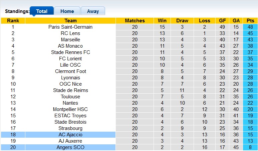Select the highlighted AC Ajaccio row
The height and width of the screenshot is (151, 258).
70,135
